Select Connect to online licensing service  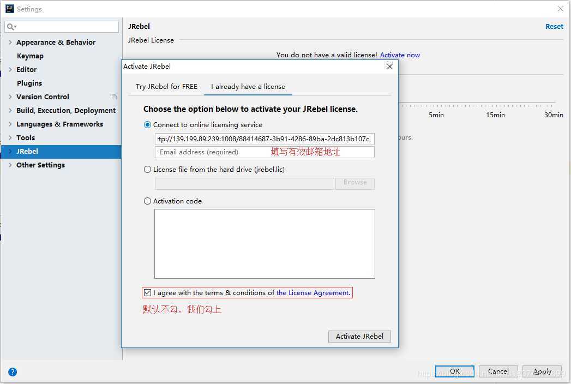pos(147,125)
